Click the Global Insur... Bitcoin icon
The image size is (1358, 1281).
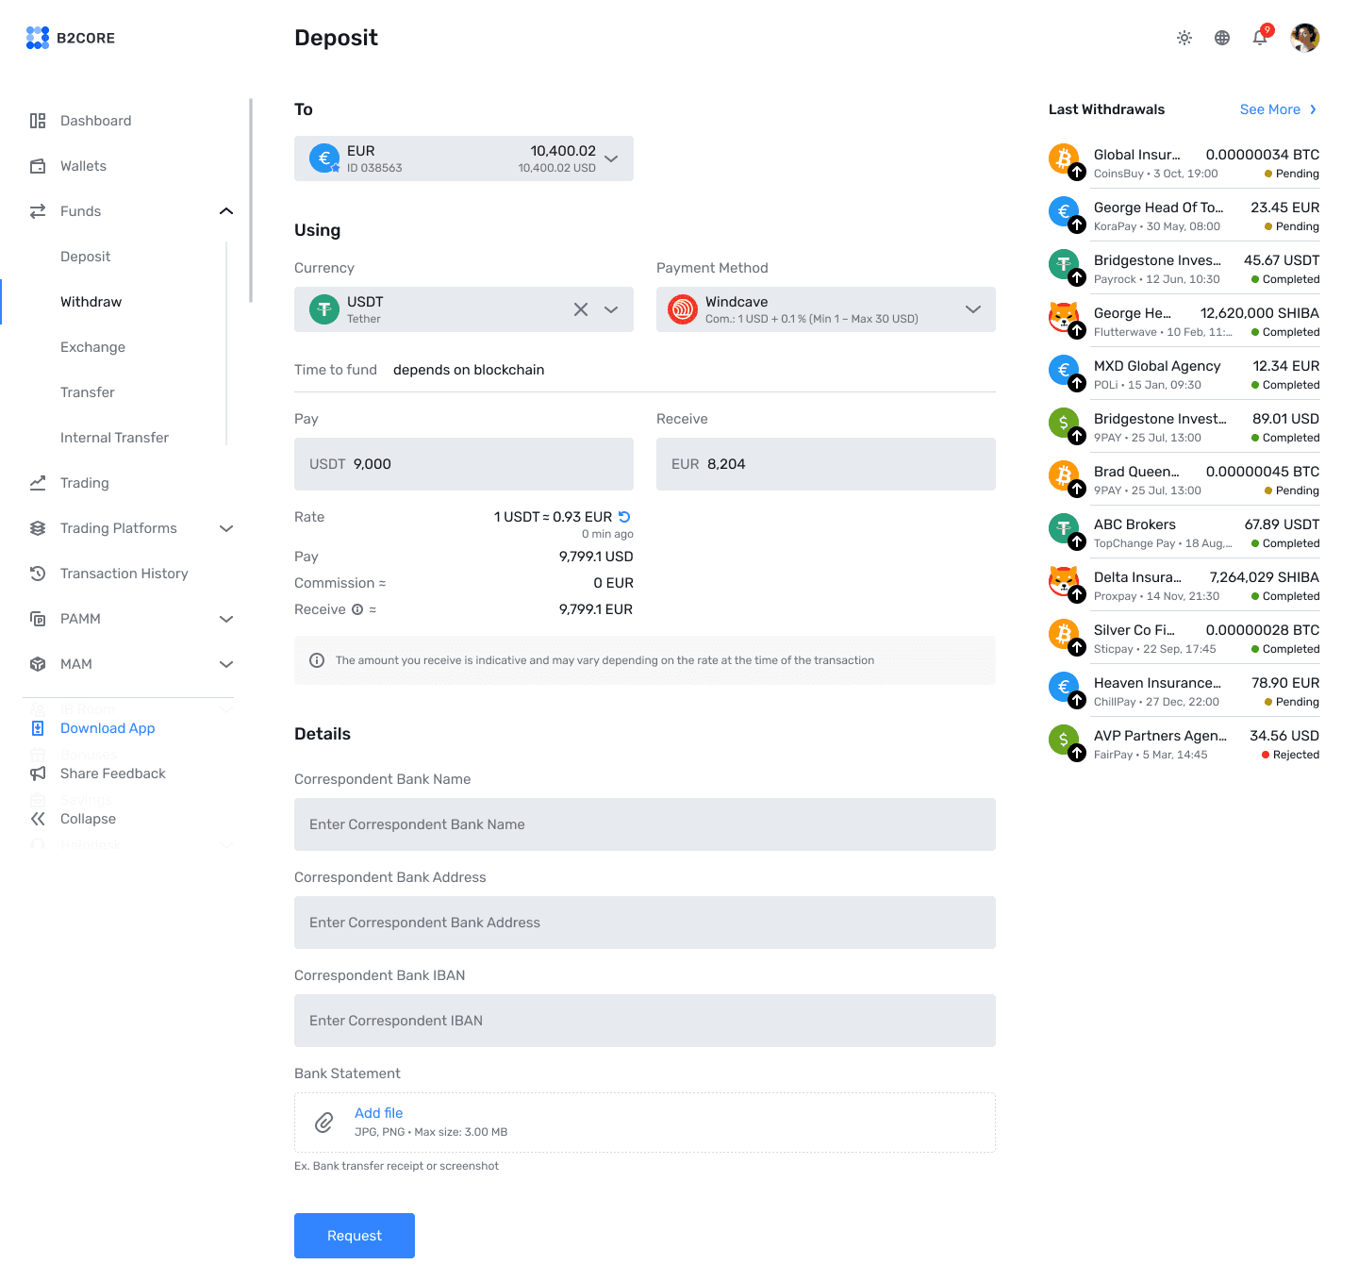(1064, 158)
